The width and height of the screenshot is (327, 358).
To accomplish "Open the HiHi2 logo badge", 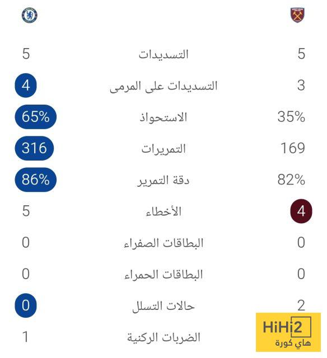I will [288, 332].
